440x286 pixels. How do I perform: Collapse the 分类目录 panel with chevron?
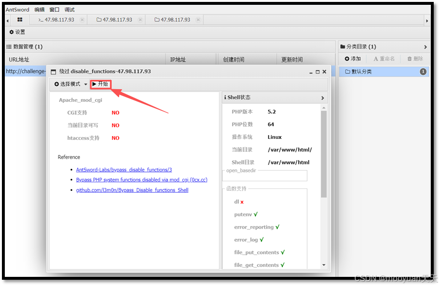(x=426, y=47)
